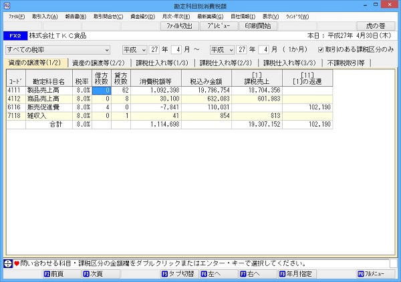Toggle the 取引のある課税区分のみ checkbox

(321, 50)
